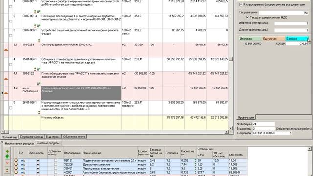Click the horizontal scrollbar right arrow of estimate table

[x=226, y=132]
